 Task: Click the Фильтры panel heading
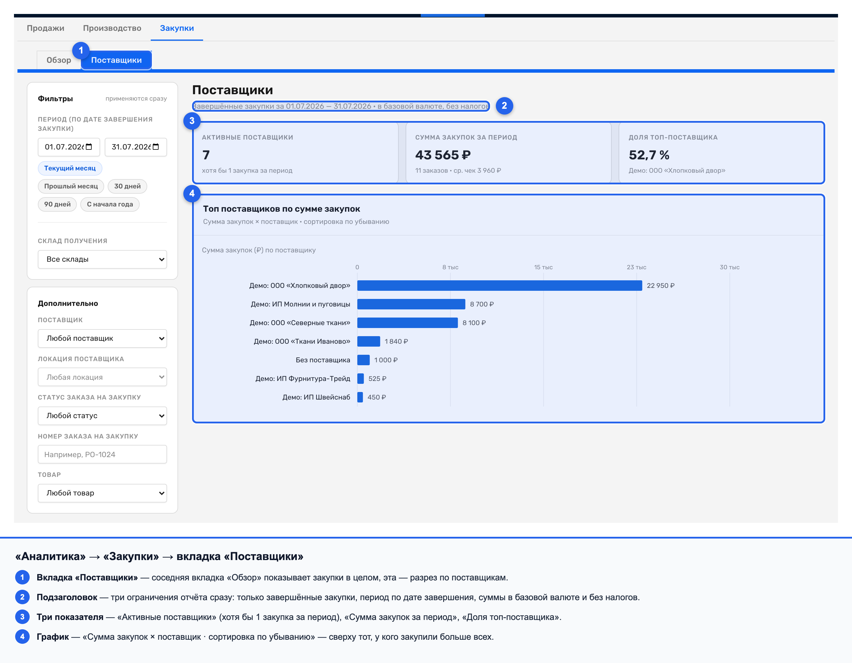coord(55,99)
